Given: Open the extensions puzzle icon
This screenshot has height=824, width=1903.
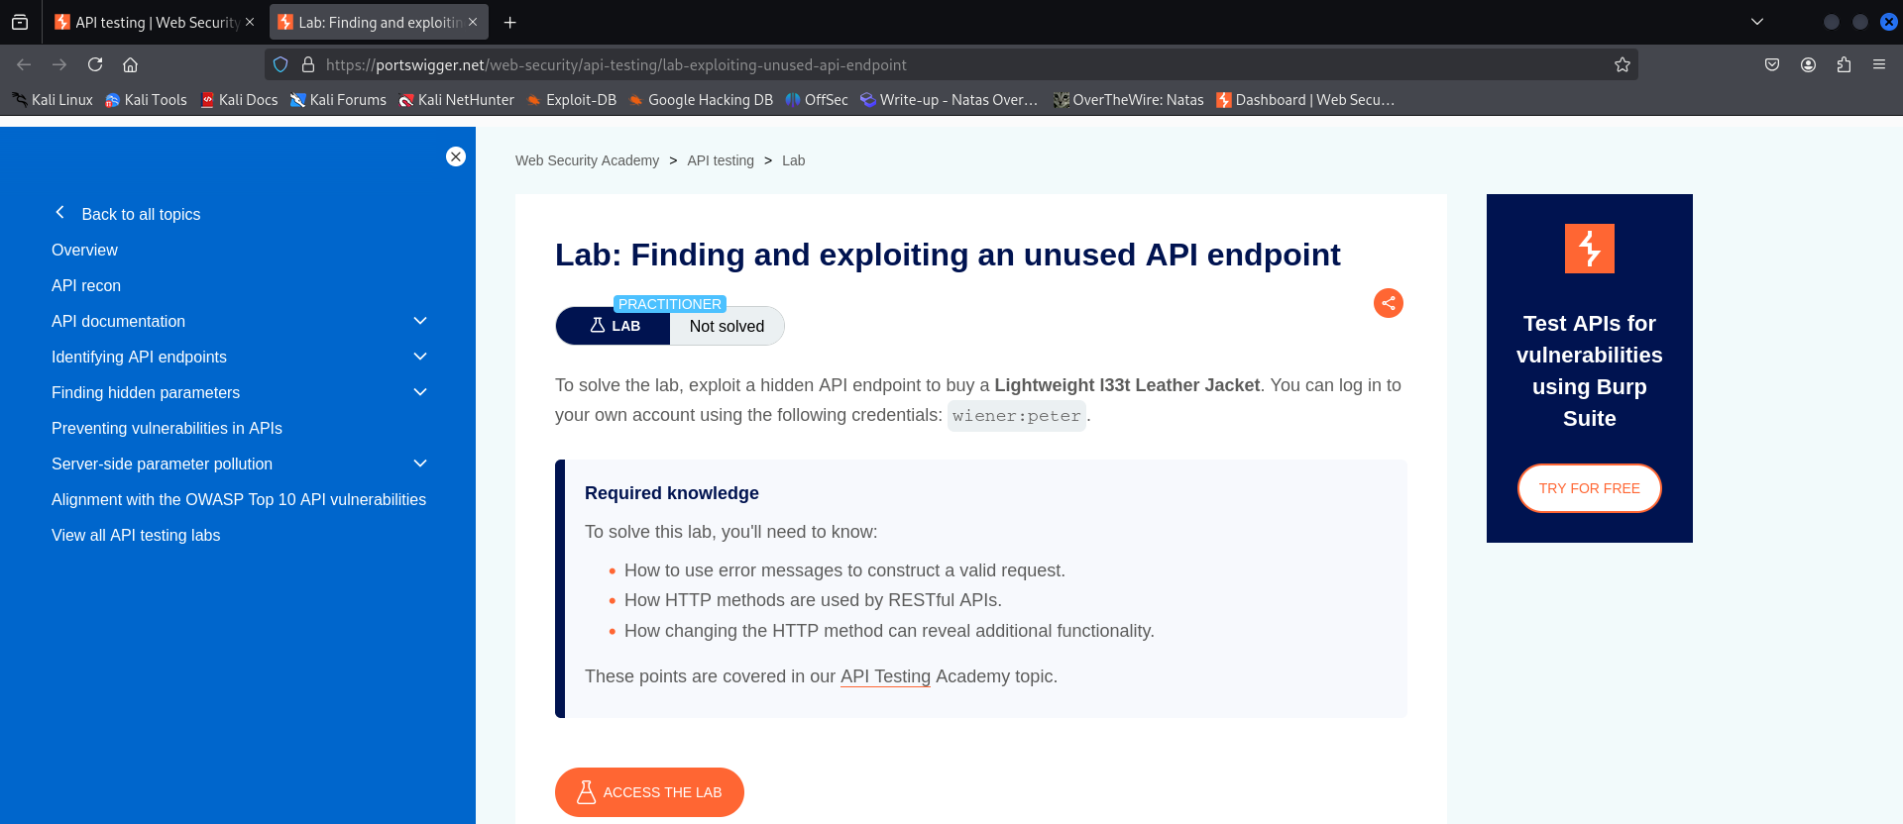Looking at the screenshot, I should 1844,64.
